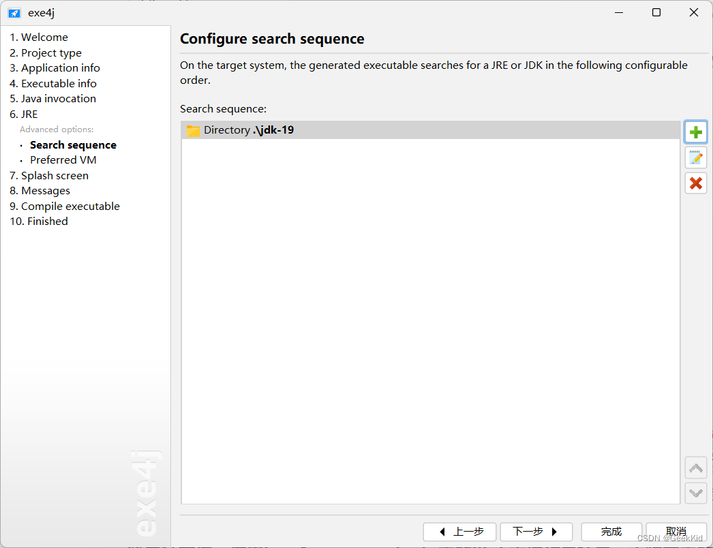Image resolution: width=713 pixels, height=548 pixels.
Task: Delete the selected search sequence entry
Action: click(x=695, y=183)
